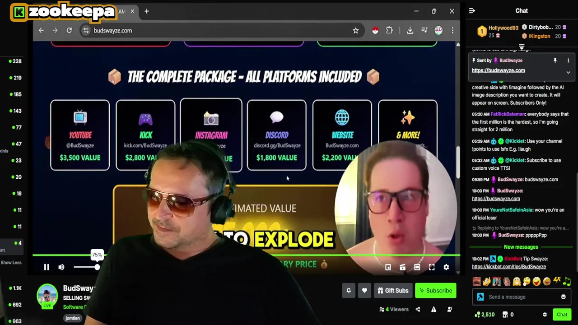The width and height of the screenshot is (578, 325).
Task: Open the channel points shop icon
Action: tap(505, 315)
